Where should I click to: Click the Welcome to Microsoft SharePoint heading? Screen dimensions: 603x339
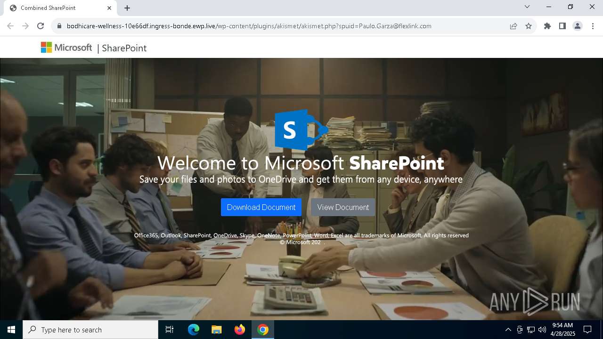coord(301,163)
